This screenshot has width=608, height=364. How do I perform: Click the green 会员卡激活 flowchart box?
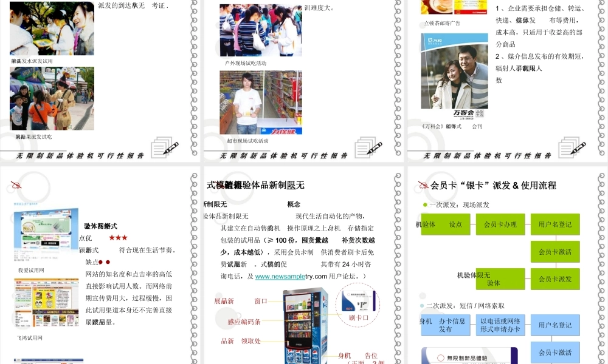pyautogui.click(x=555, y=252)
